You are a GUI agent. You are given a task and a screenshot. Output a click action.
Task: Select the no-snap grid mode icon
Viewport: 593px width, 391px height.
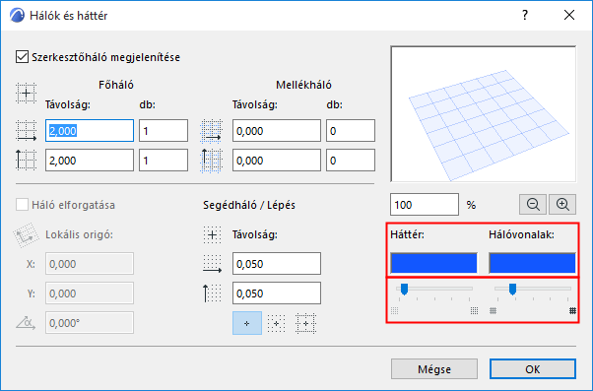pos(247,323)
